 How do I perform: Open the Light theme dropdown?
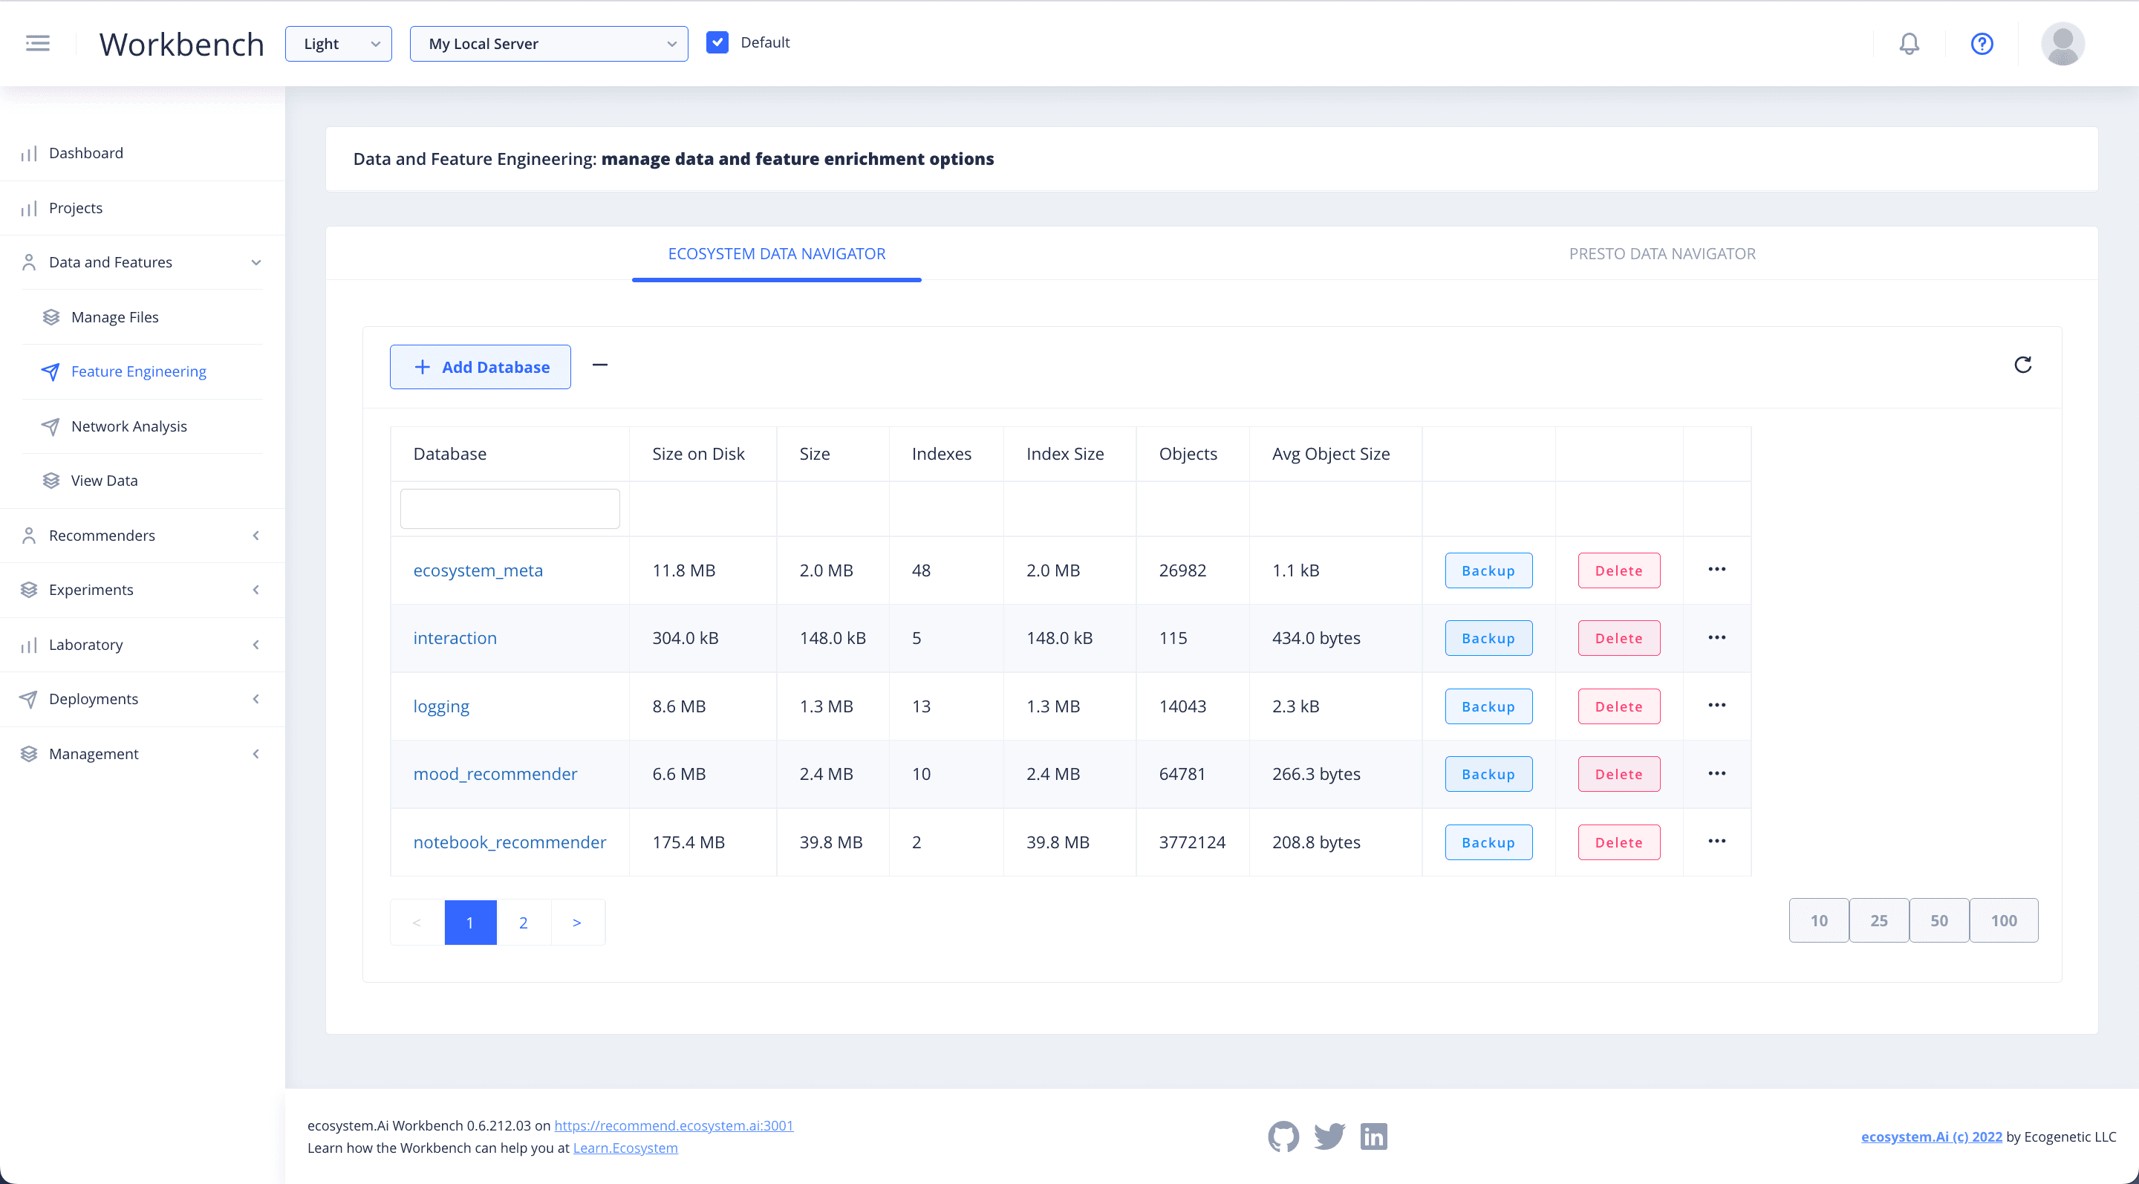coord(338,44)
